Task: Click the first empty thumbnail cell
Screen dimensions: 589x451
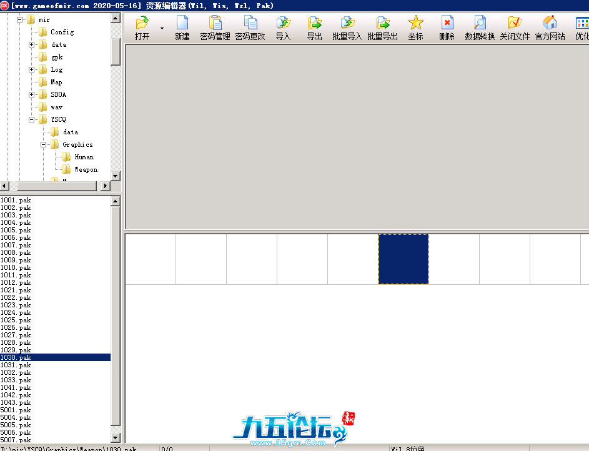Action: pyautogui.click(x=151, y=259)
